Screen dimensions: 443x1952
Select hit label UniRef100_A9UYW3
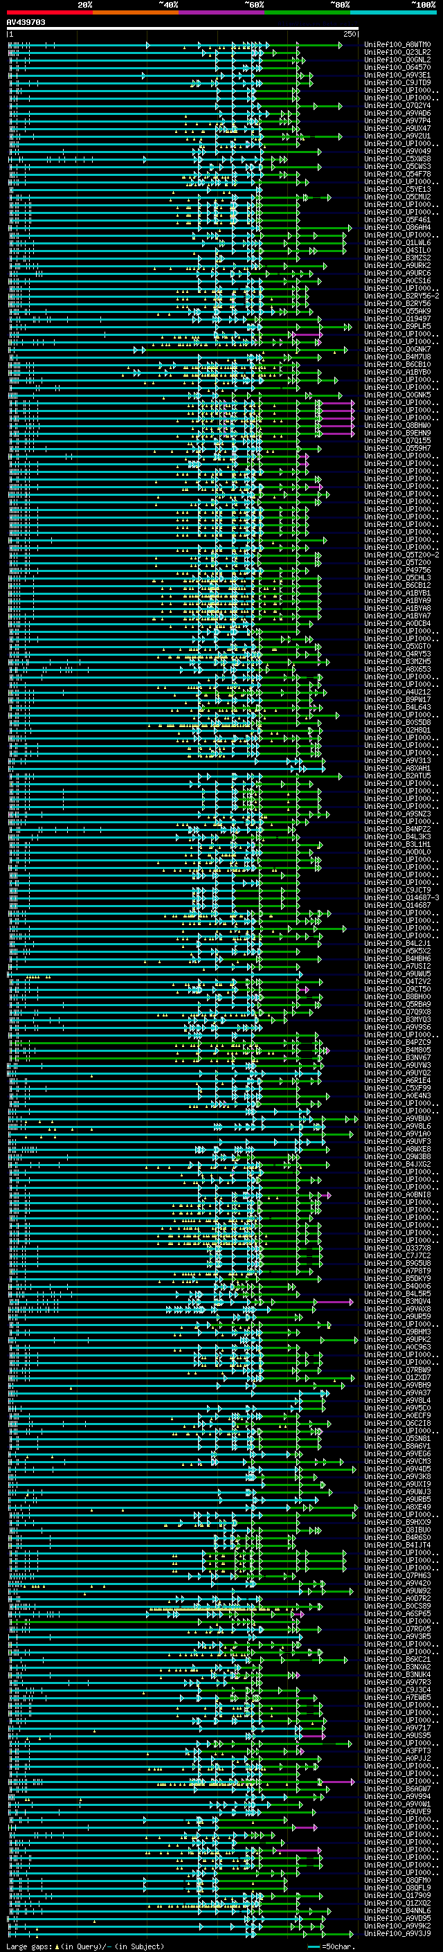(x=397, y=1065)
